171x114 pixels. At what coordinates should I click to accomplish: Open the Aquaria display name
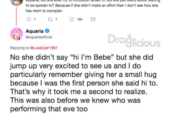click(34, 31)
